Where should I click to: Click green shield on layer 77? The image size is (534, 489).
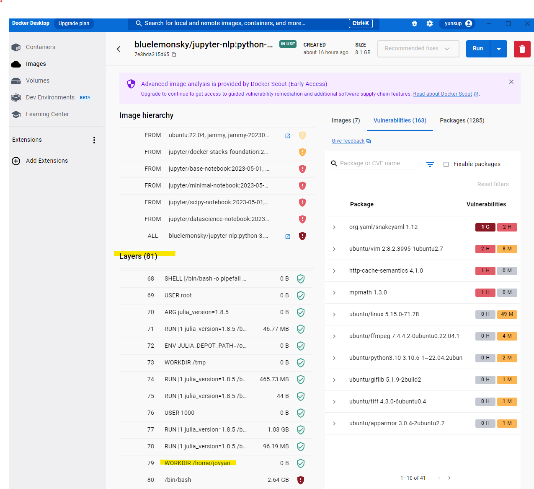[301, 430]
